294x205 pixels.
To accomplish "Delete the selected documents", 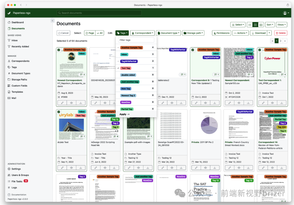I will (281, 33).
